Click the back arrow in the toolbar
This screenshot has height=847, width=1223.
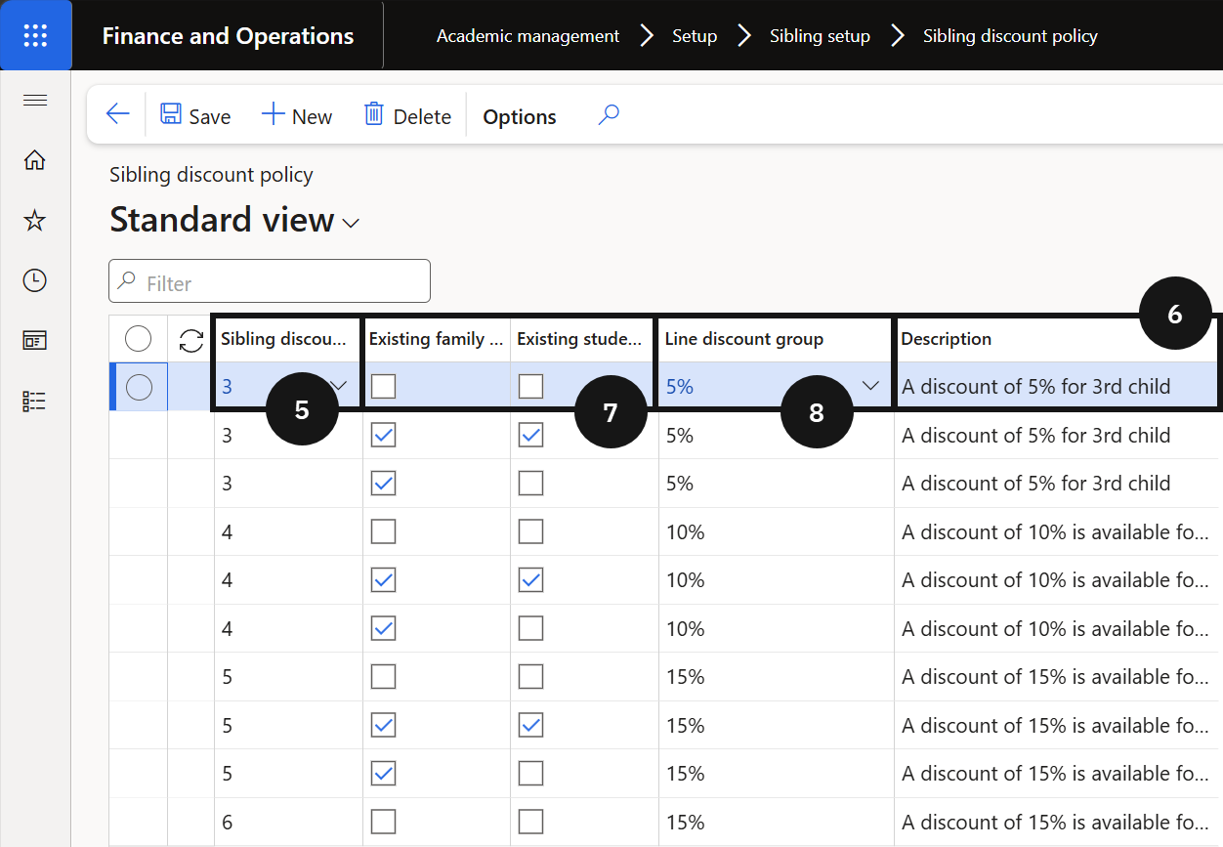coord(117,115)
